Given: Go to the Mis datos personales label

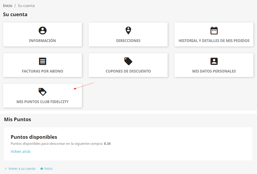Looking at the screenshot, I should coord(214,71).
